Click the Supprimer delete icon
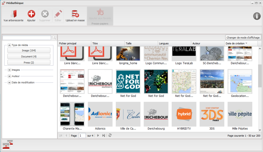 click(45, 14)
